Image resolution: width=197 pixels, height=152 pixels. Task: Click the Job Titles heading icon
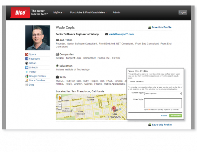pyautogui.click(x=57, y=40)
